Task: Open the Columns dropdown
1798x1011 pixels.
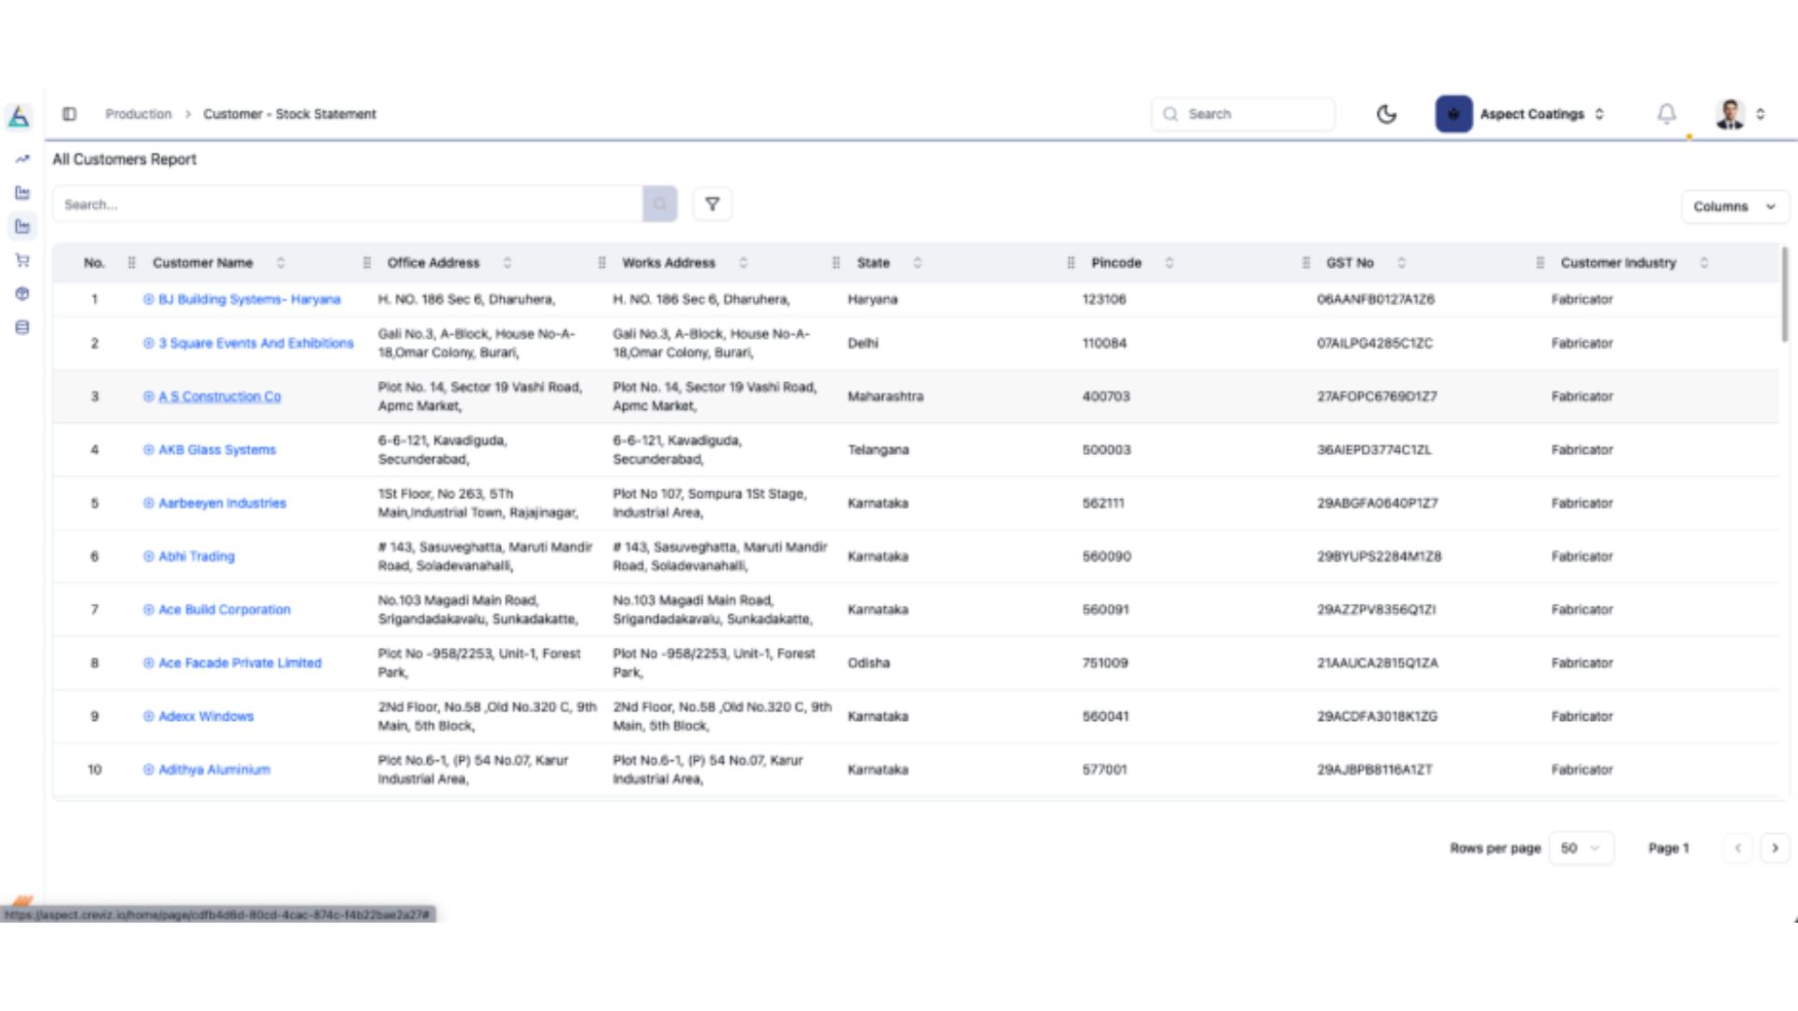Action: (x=1733, y=206)
